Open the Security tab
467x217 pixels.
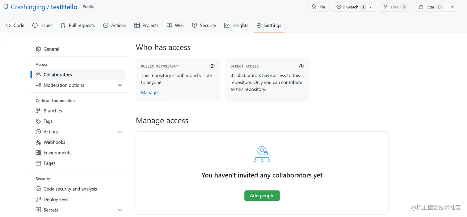204,25
